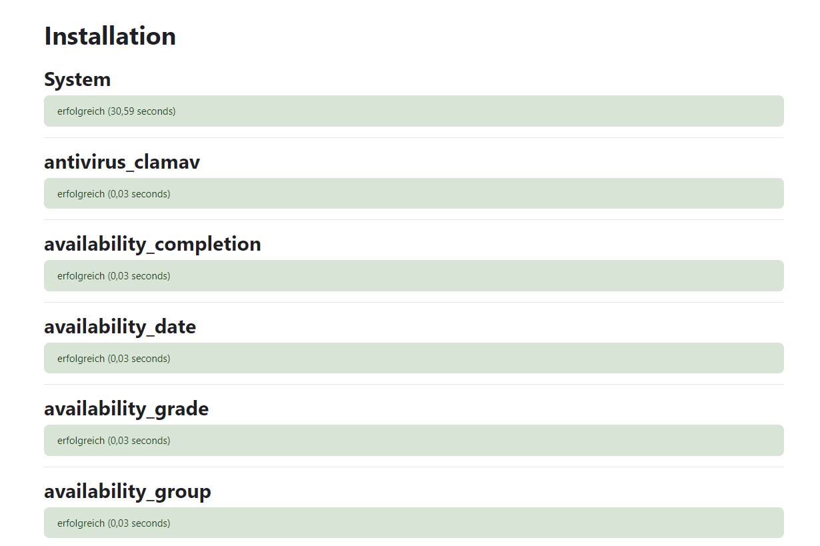The width and height of the screenshot is (820, 546).
Task: Click the success message under availability_grade
Action: 413,440
